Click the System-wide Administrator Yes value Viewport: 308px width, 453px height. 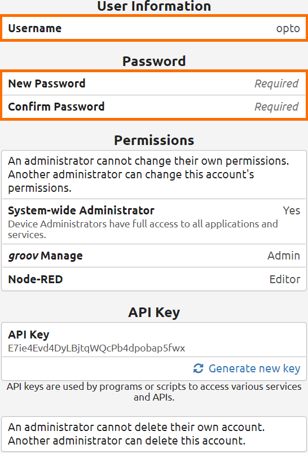[x=291, y=210]
